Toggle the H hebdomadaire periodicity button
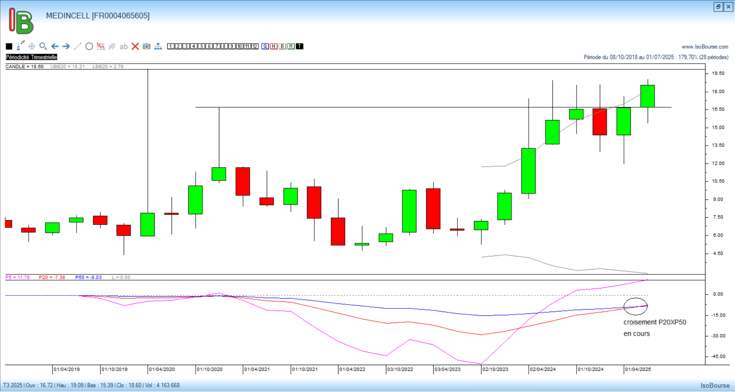 pyautogui.click(x=274, y=46)
